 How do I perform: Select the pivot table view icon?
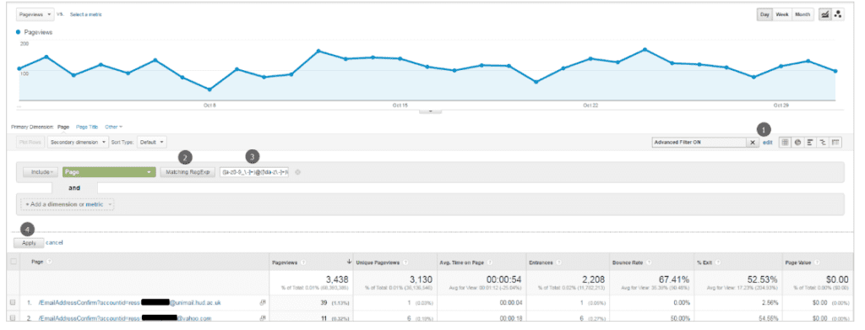pos(835,142)
